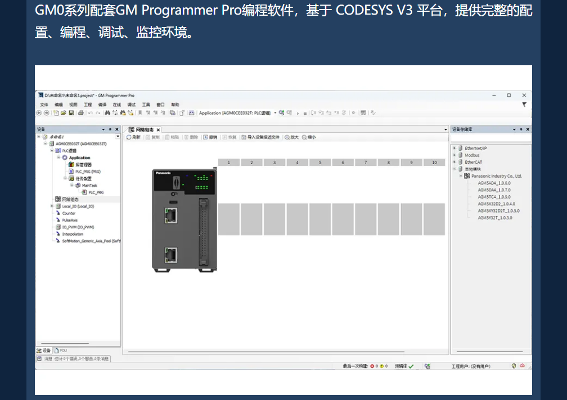Create a new project with toolbar icon

[x=56, y=113]
